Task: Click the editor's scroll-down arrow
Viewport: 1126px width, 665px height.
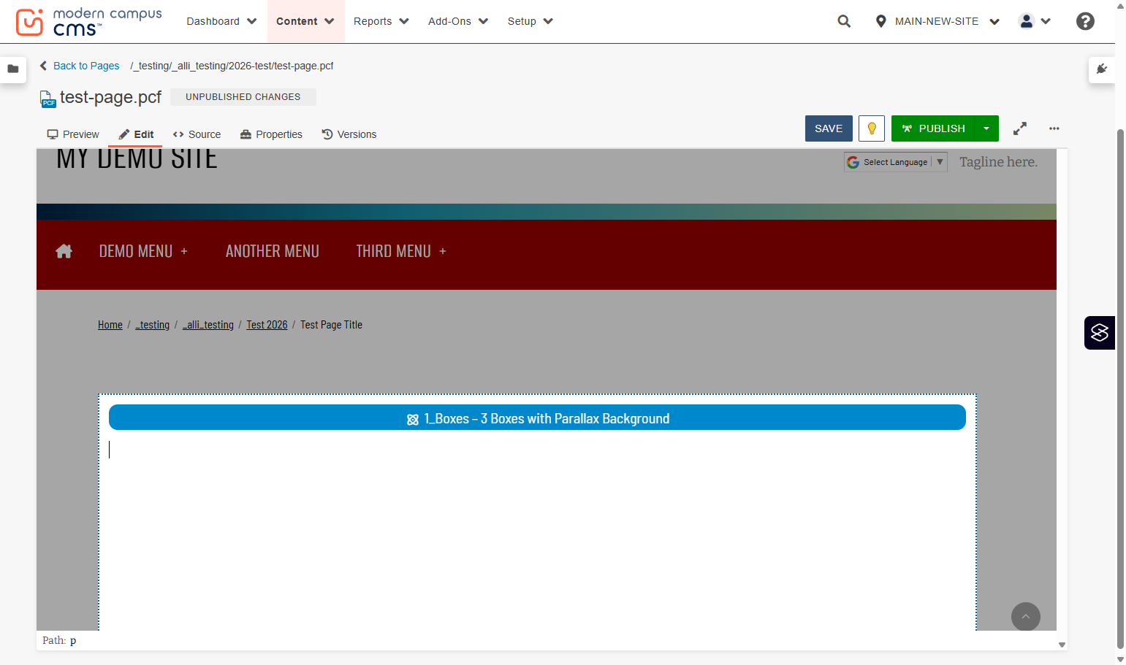Action: coord(1062,645)
